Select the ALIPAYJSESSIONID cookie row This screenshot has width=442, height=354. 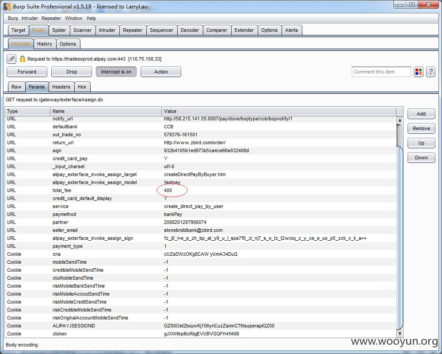tap(200, 326)
